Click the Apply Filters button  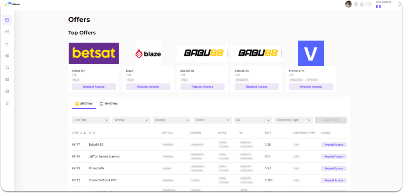[x=331, y=120]
